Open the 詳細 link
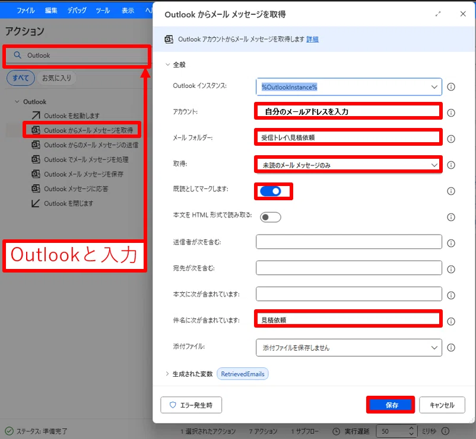Image resolution: width=476 pixels, height=439 pixels. (x=312, y=39)
